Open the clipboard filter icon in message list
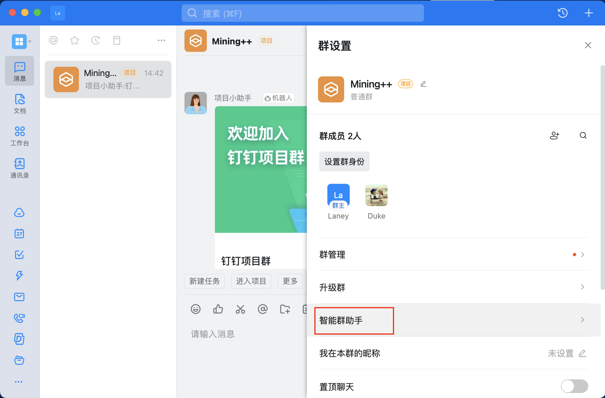 pos(117,40)
